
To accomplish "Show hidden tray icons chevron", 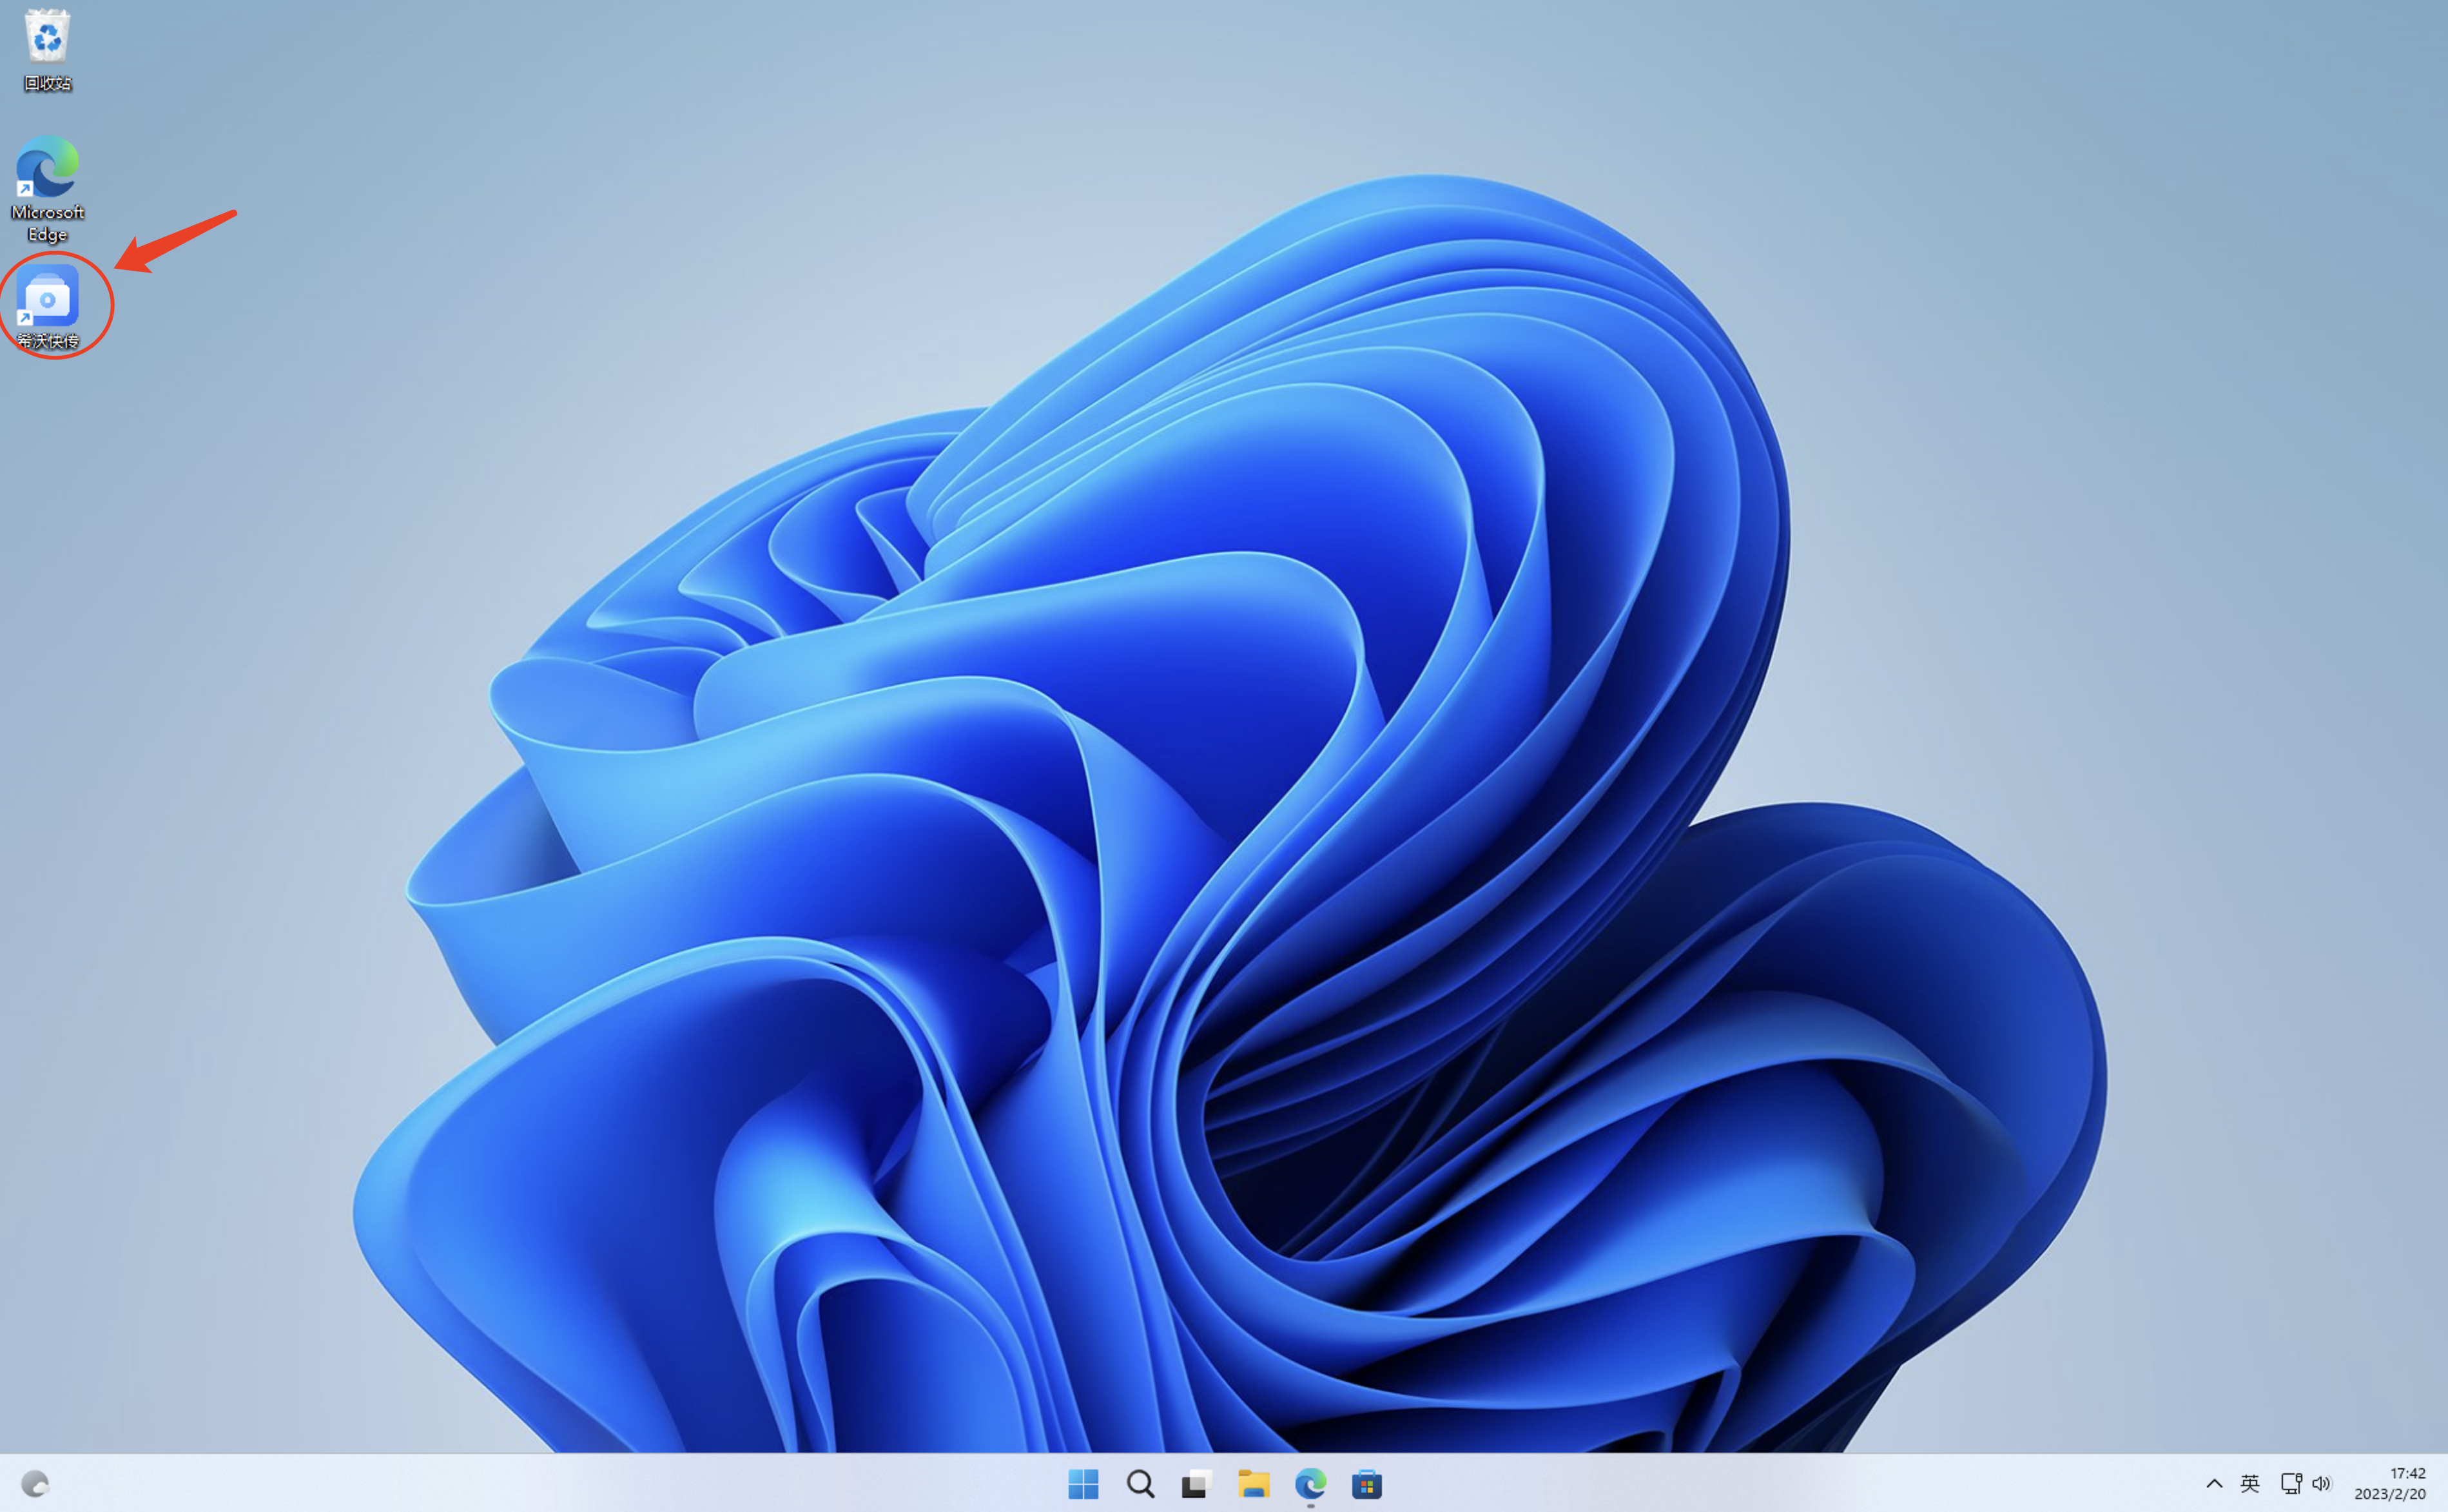I will 2214,1484.
